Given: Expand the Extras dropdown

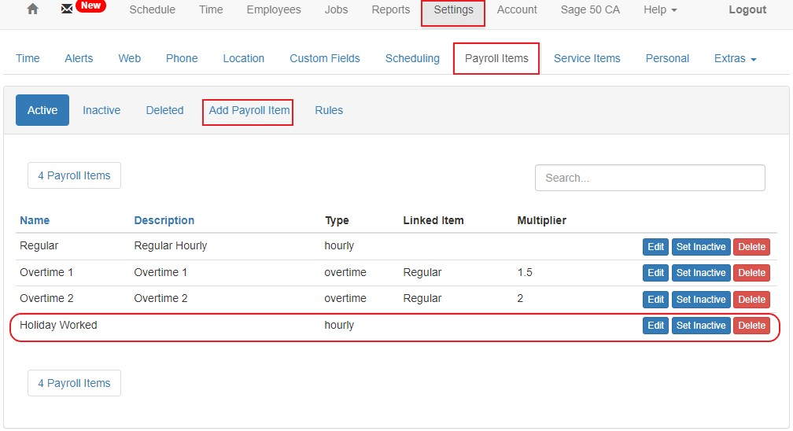Looking at the screenshot, I should point(735,58).
